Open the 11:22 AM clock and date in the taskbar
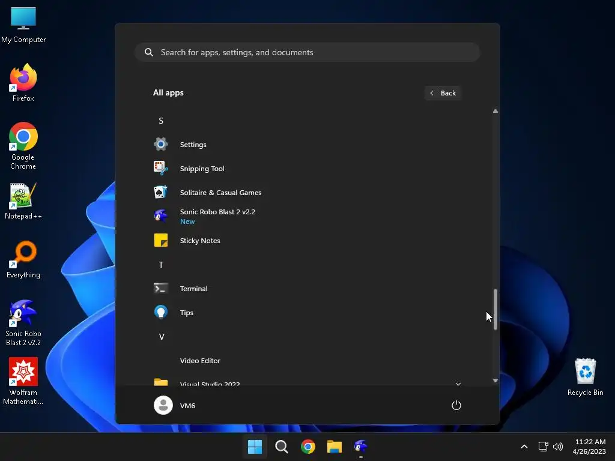 tap(590, 447)
